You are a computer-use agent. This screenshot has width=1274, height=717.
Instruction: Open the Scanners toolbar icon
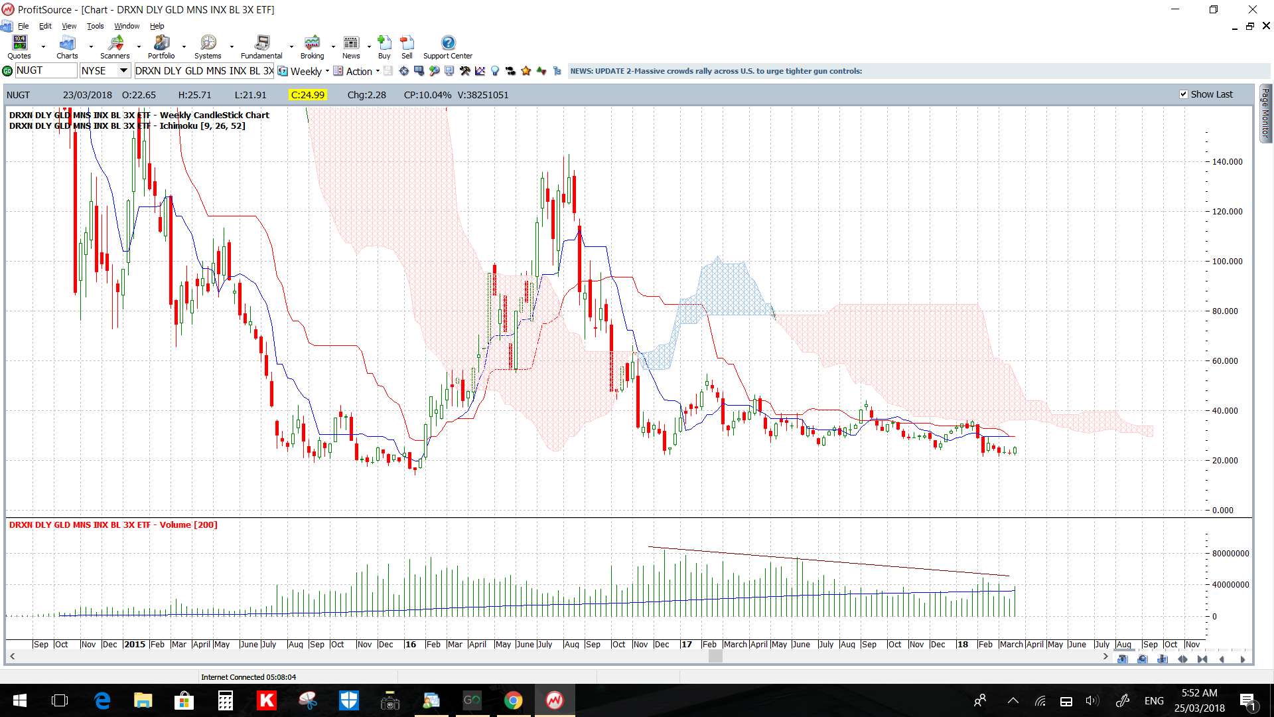point(115,47)
